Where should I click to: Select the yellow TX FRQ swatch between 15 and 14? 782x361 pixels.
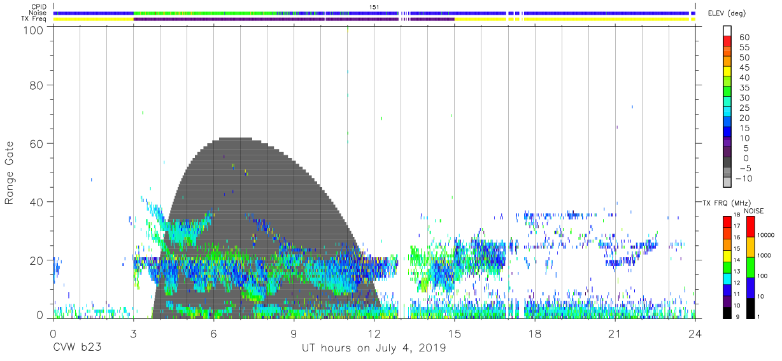pos(727,255)
